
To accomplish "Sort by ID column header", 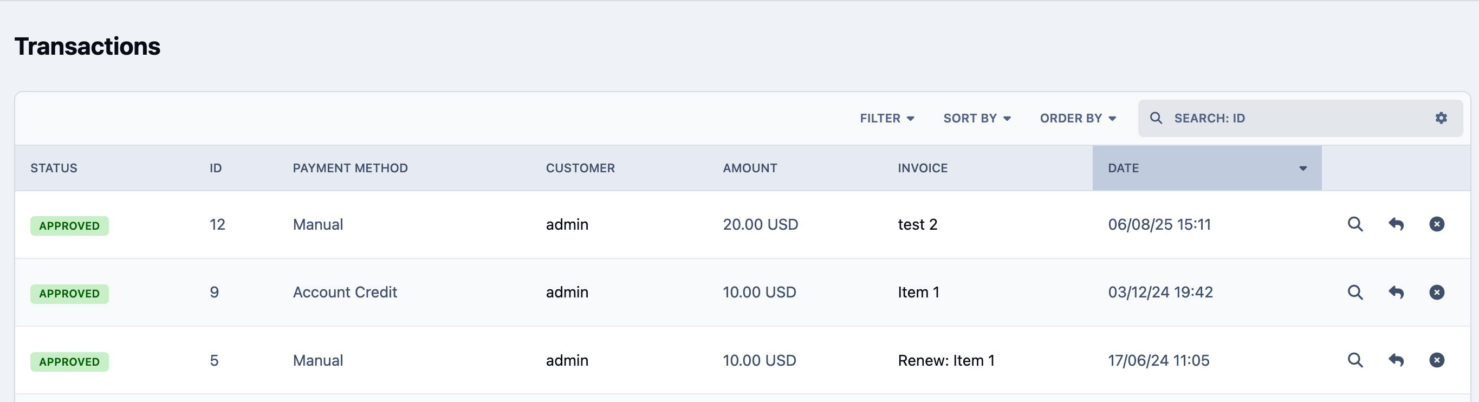I will pos(215,168).
